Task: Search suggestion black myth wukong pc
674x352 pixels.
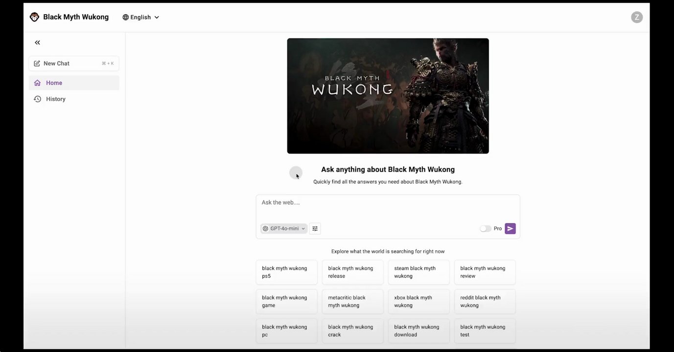Action: tap(286, 331)
